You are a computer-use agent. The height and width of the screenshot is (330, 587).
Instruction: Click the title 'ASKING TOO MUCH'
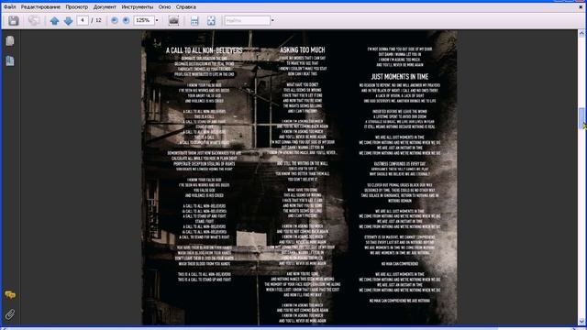point(303,49)
